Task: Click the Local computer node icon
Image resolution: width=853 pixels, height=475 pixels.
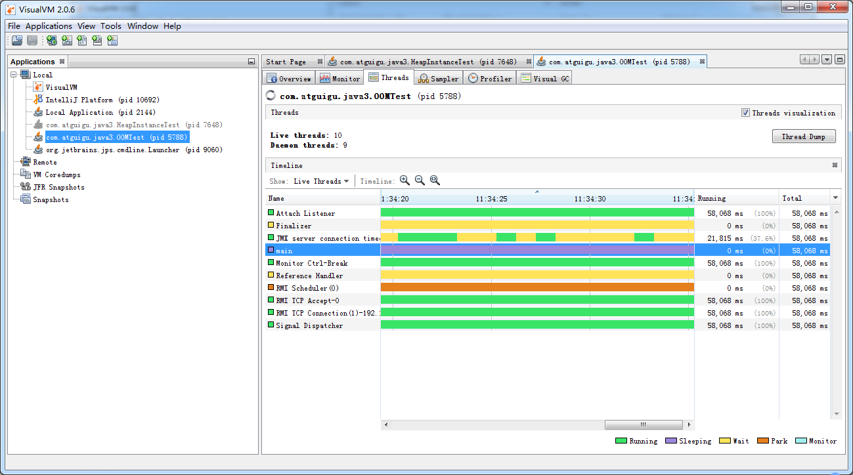Action: click(x=26, y=75)
